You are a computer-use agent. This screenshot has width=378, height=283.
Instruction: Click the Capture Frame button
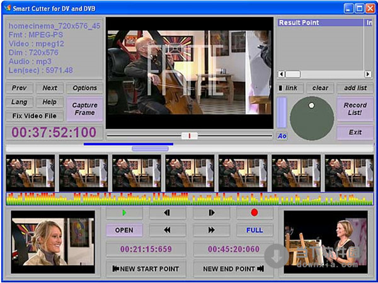click(84, 108)
